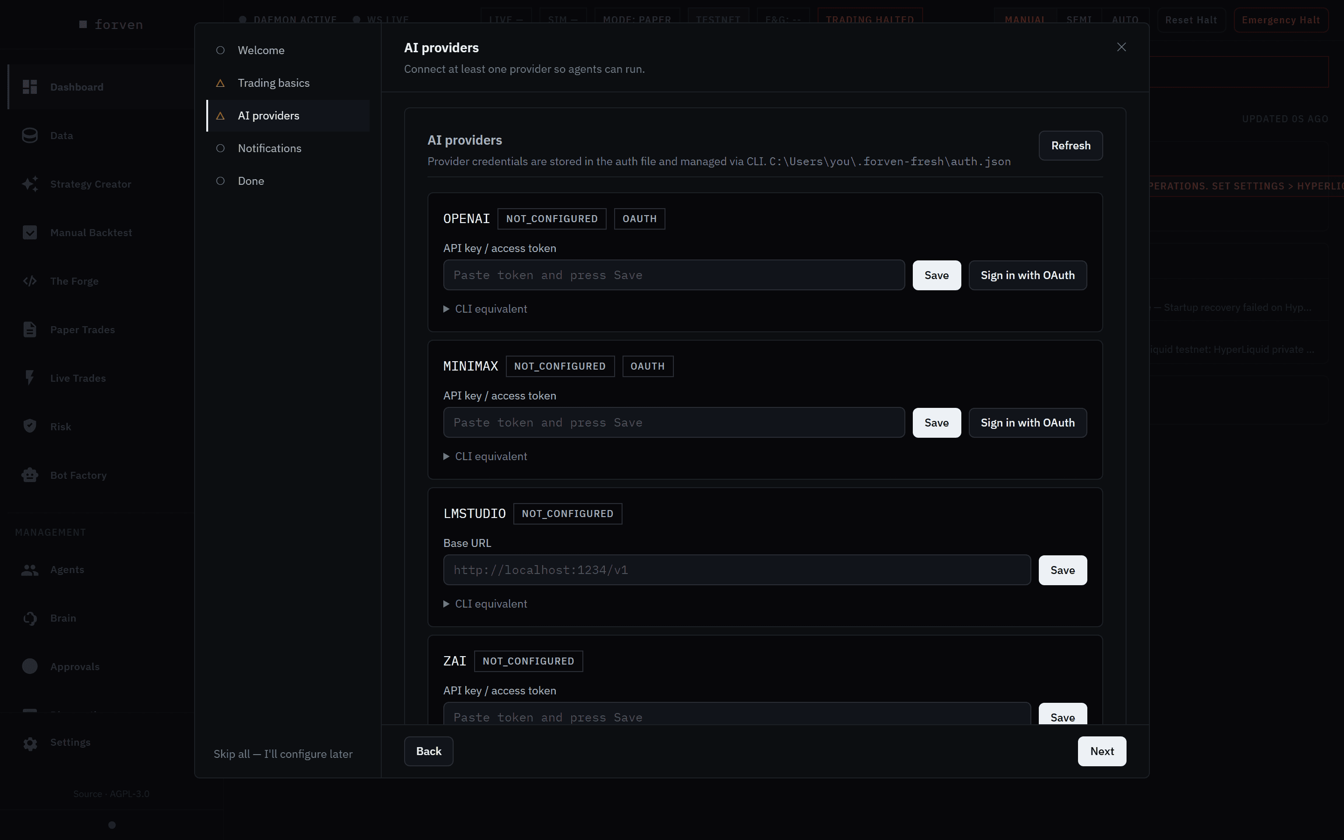Open the Data database icon

[30, 135]
